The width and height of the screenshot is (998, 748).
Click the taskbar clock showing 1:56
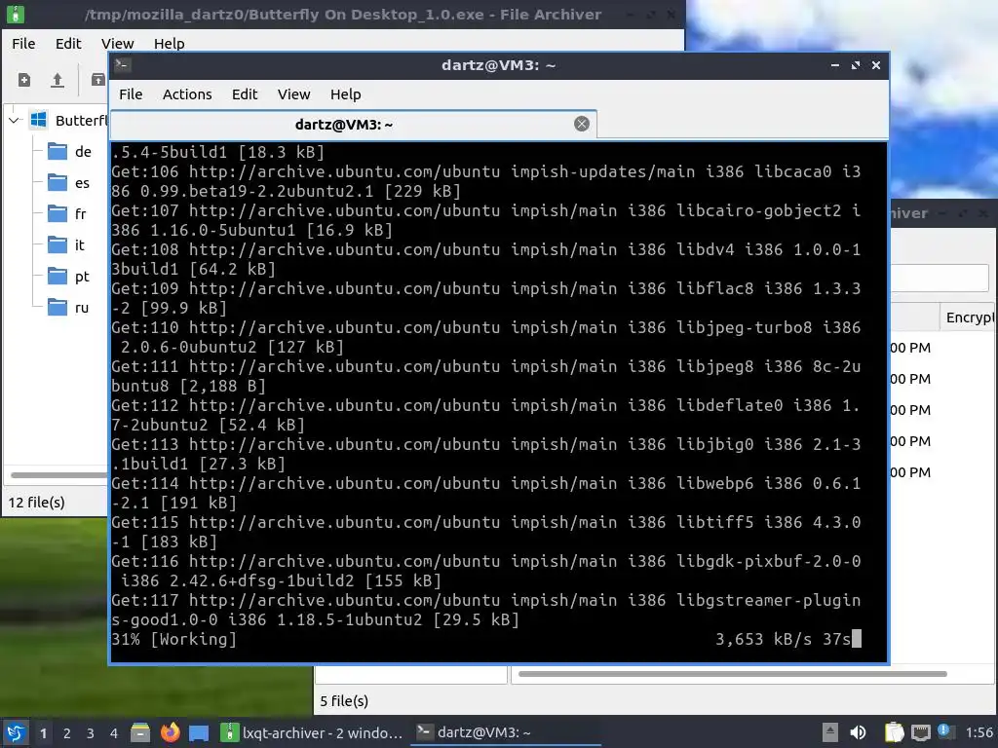979,732
